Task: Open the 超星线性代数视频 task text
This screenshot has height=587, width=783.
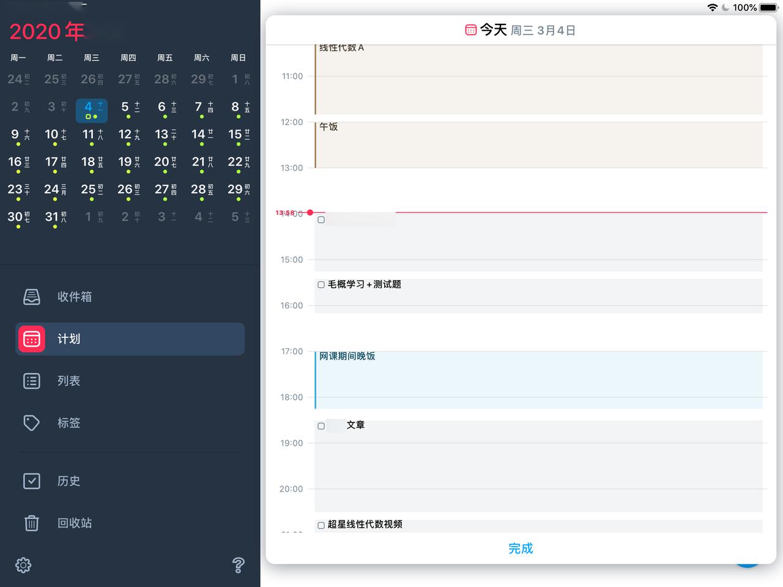Action: click(x=365, y=525)
